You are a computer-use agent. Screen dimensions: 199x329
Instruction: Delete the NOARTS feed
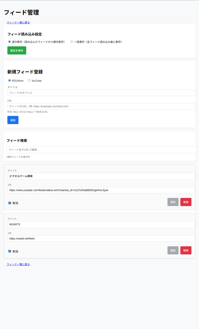click(186, 250)
